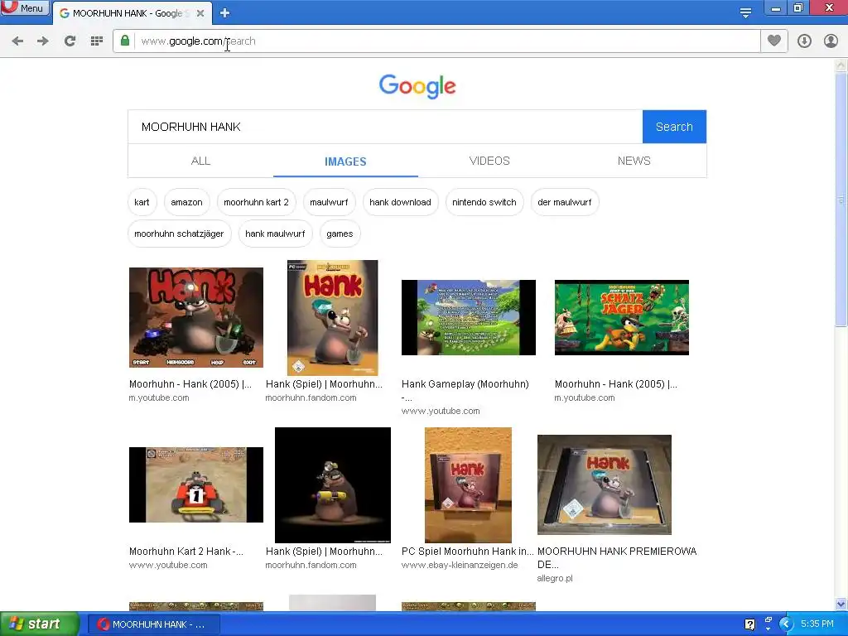This screenshot has width=848, height=636.
Task: Select the 'hank maulwurf' chip
Action: pyautogui.click(x=275, y=234)
